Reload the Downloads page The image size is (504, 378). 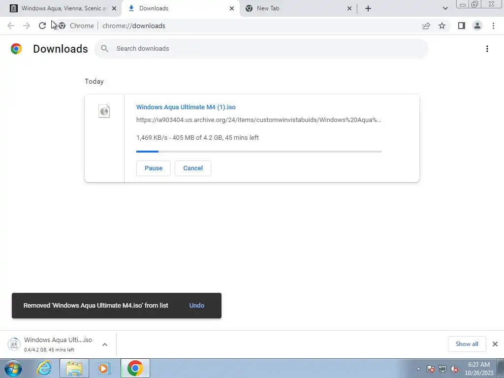click(x=42, y=26)
